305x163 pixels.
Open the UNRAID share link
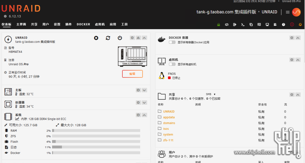169,111
